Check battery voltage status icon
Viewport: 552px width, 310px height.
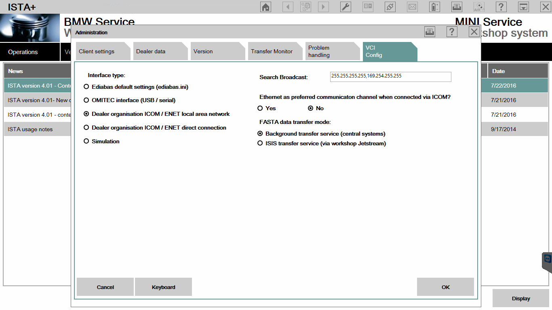click(434, 7)
